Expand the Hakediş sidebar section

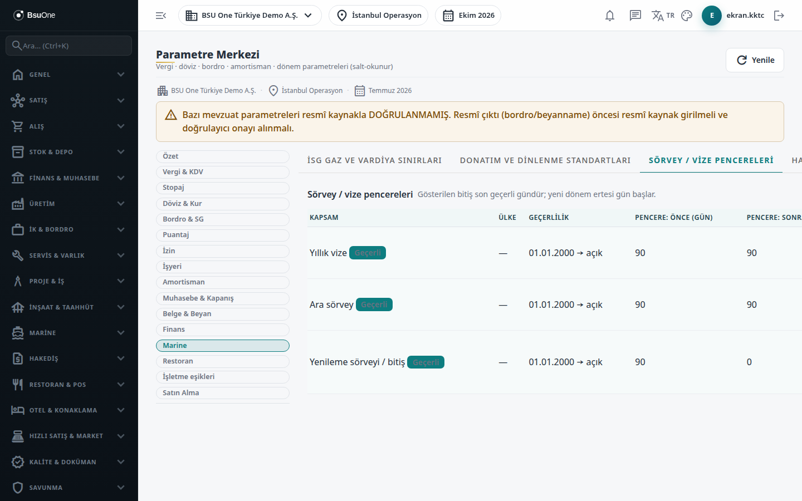[69, 358]
